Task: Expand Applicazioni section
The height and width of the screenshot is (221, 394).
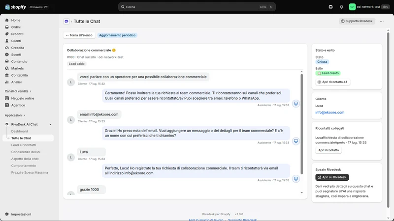Action: 15,115
